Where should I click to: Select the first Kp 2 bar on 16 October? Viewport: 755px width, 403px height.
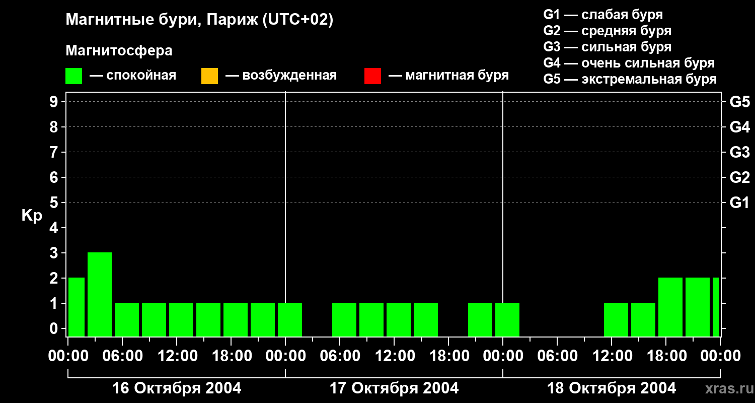[77, 307]
